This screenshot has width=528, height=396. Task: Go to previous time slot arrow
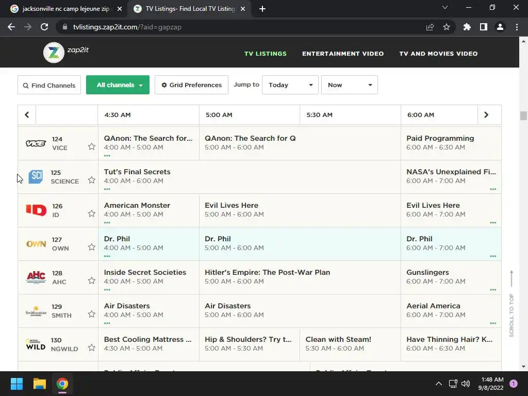point(27,115)
